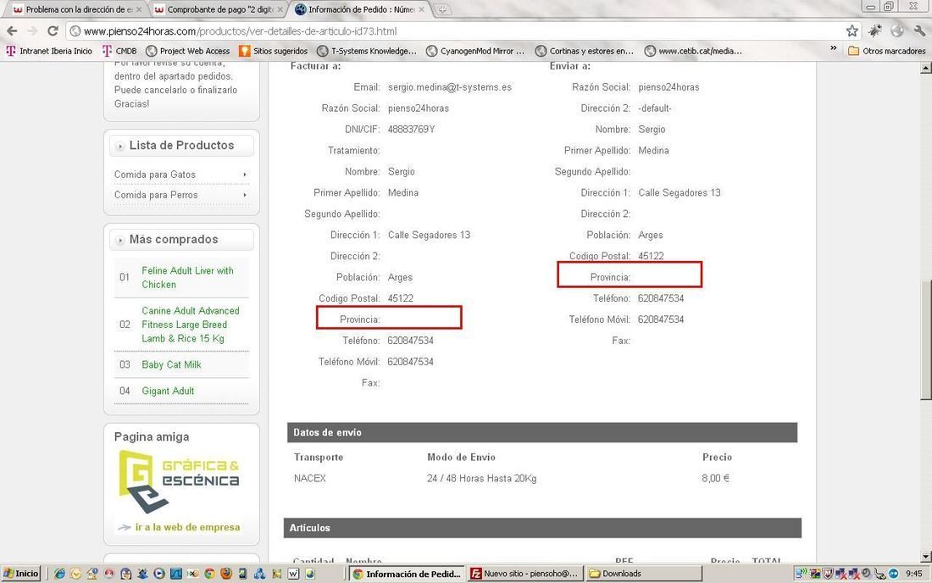Image resolution: width=932 pixels, height=583 pixels.
Task: Open the T-Systems Knowledge bookmark
Action: 367,51
